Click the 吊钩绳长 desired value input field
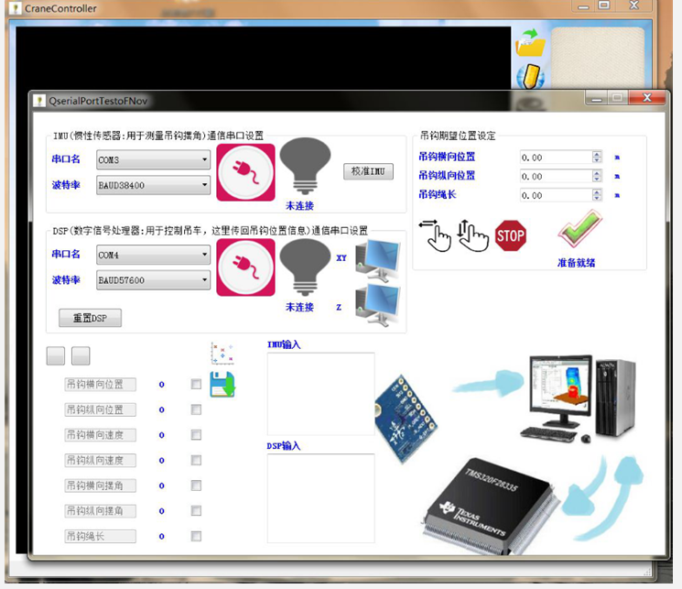This screenshot has width=682, height=589. pyautogui.click(x=555, y=195)
